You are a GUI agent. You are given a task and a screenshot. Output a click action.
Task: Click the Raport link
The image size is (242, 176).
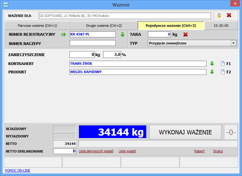tap(199, 151)
